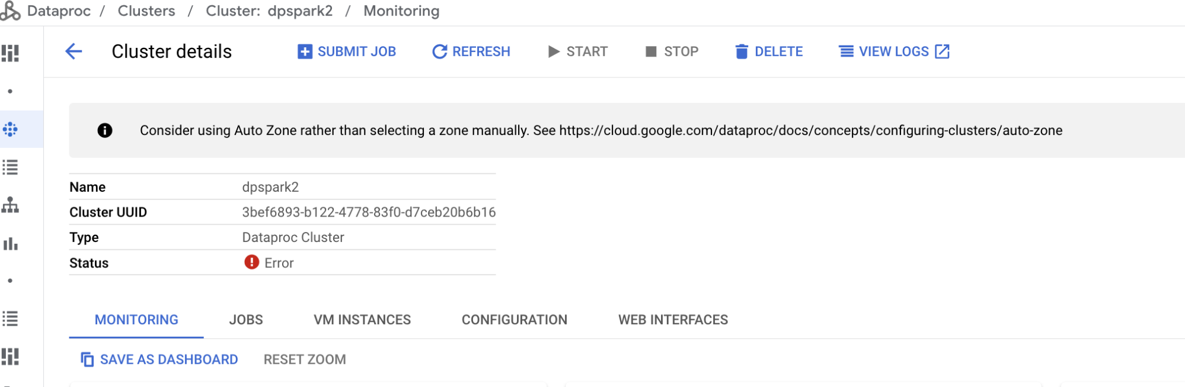Click the external link icon beside View Logs

tap(942, 51)
